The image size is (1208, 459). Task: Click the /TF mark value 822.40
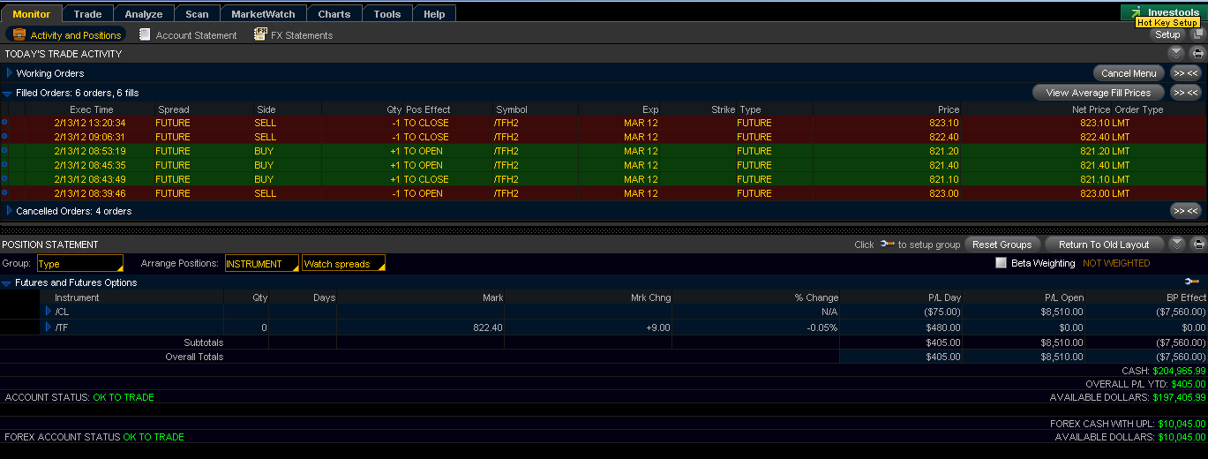(x=488, y=327)
